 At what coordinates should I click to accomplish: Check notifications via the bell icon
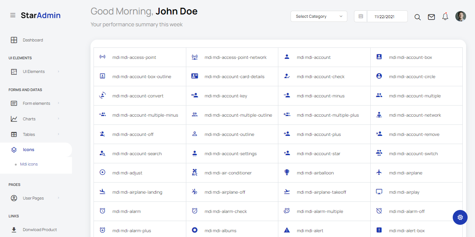click(445, 16)
